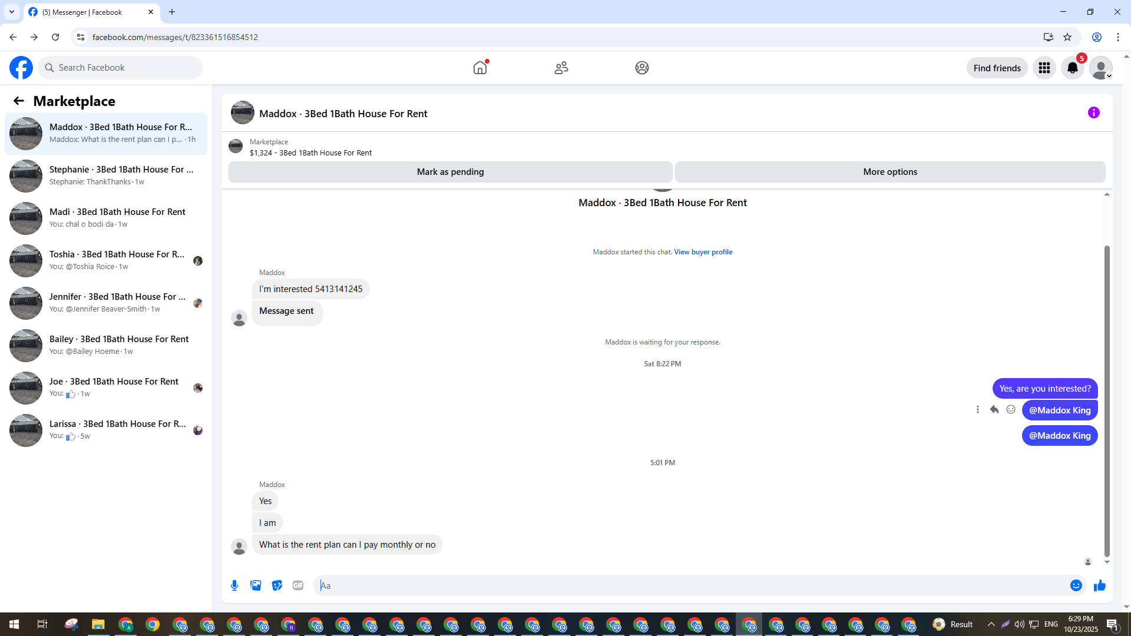Open more actions three-dot menu on message
The height and width of the screenshot is (636, 1131).
(978, 409)
